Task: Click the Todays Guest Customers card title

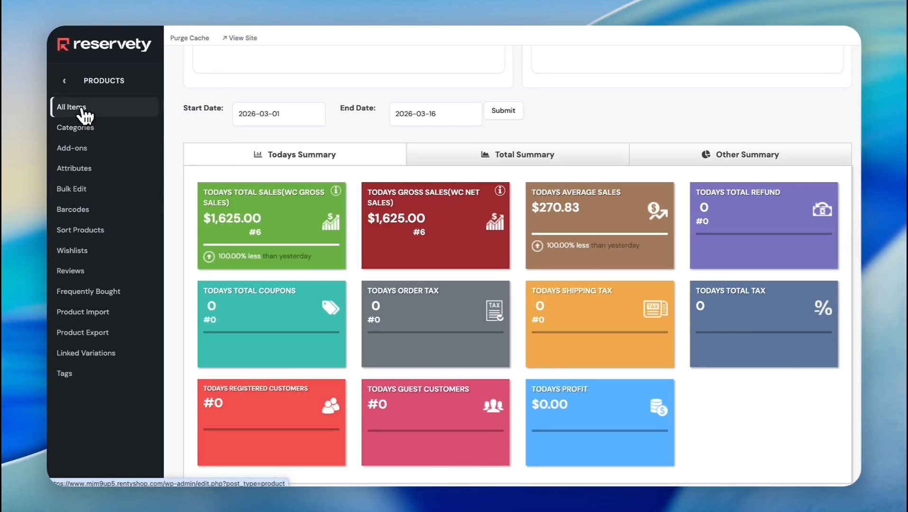Action: tap(418, 389)
